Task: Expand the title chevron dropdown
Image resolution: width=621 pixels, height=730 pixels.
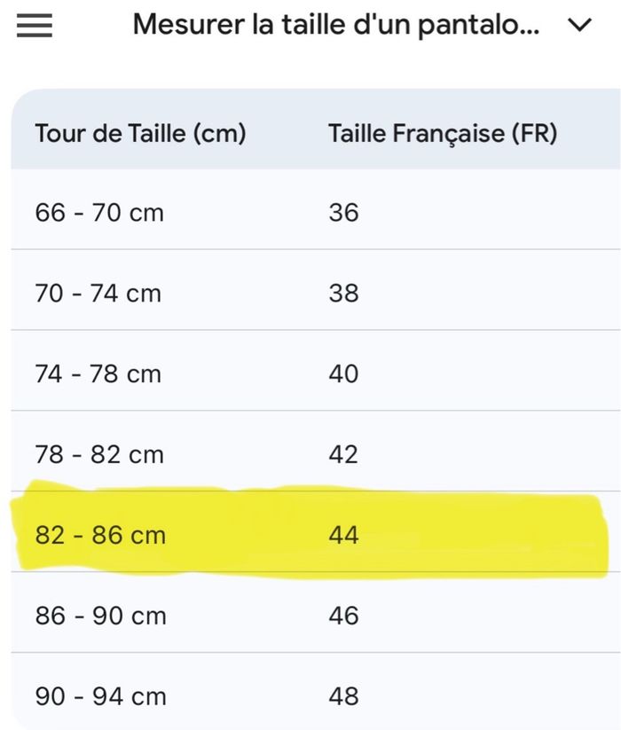Action: (x=578, y=26)
